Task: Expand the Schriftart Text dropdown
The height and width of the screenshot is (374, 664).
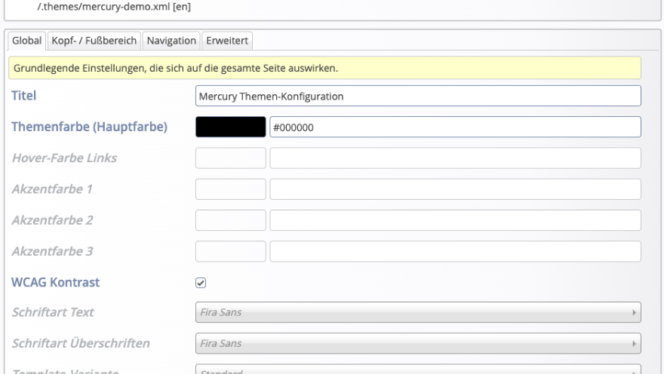Action: 417,312
